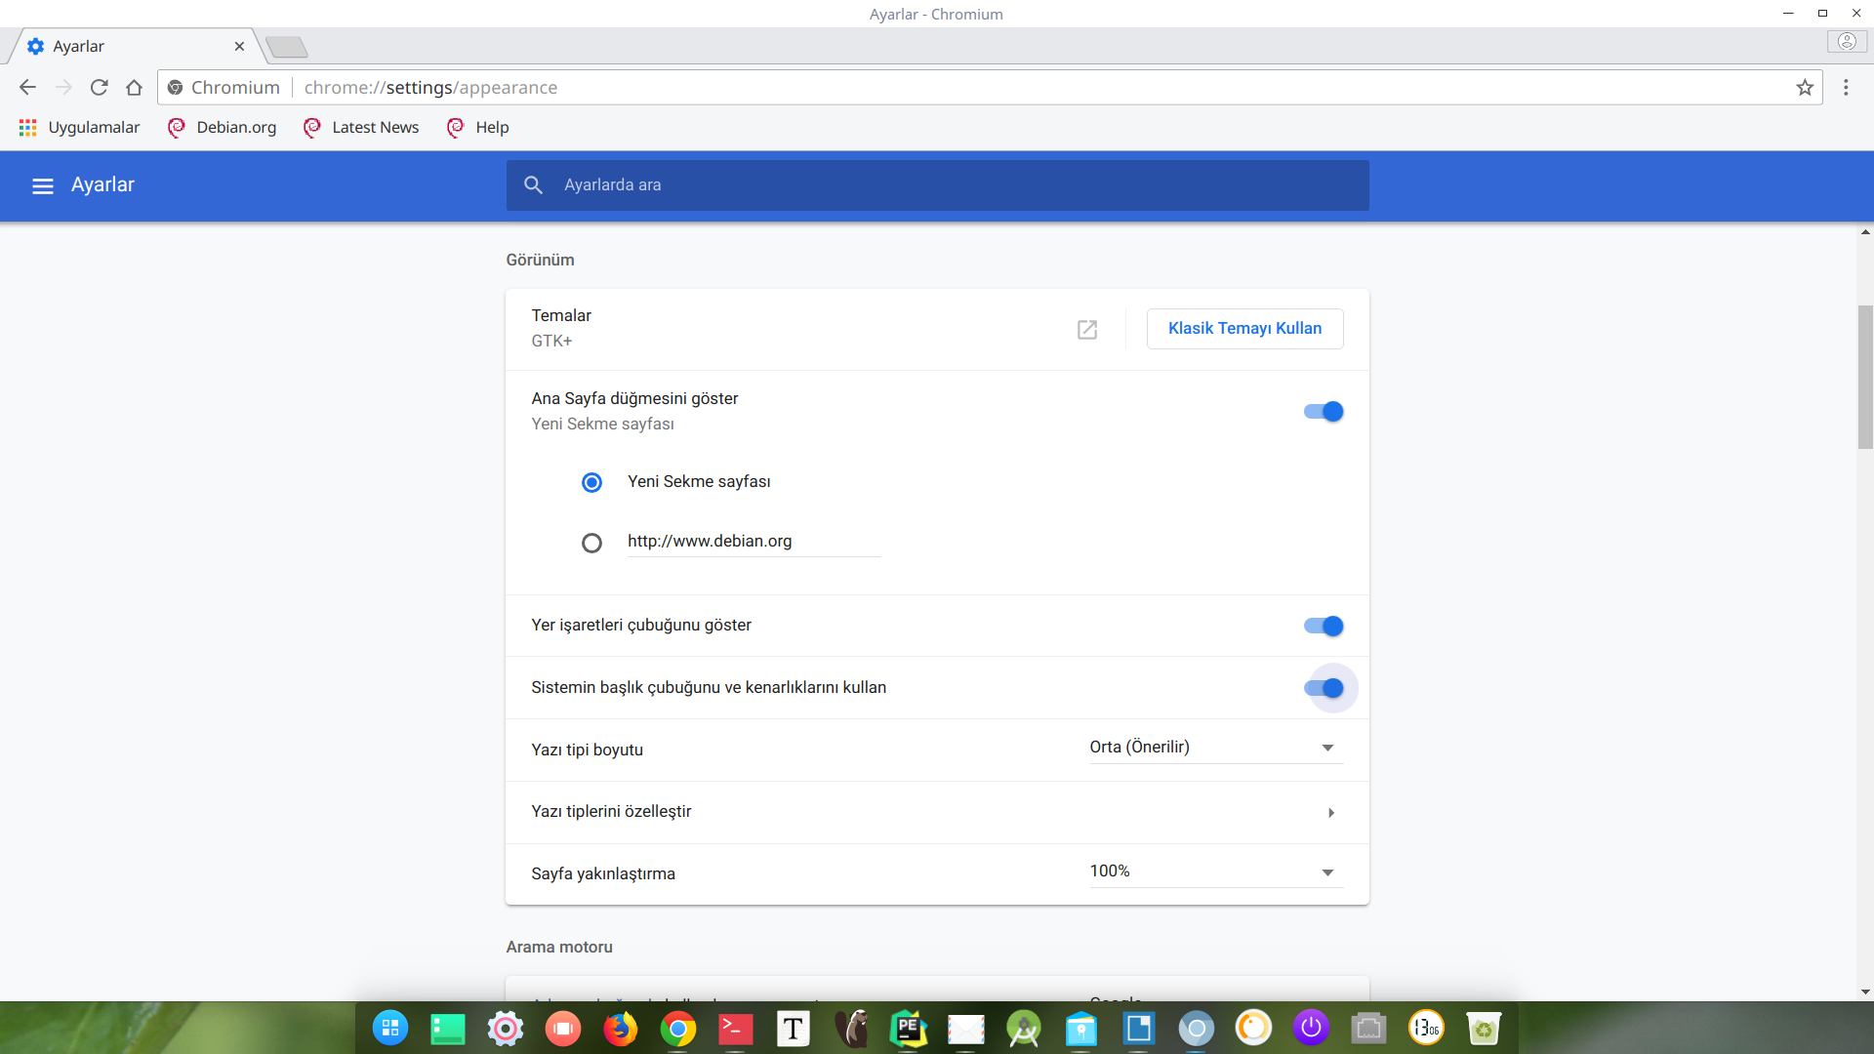This screenshot has height=1054, width=1874.
Task: Disable Yer işaretleri çubuğunu göster toggle
Action: (1324, 627)
